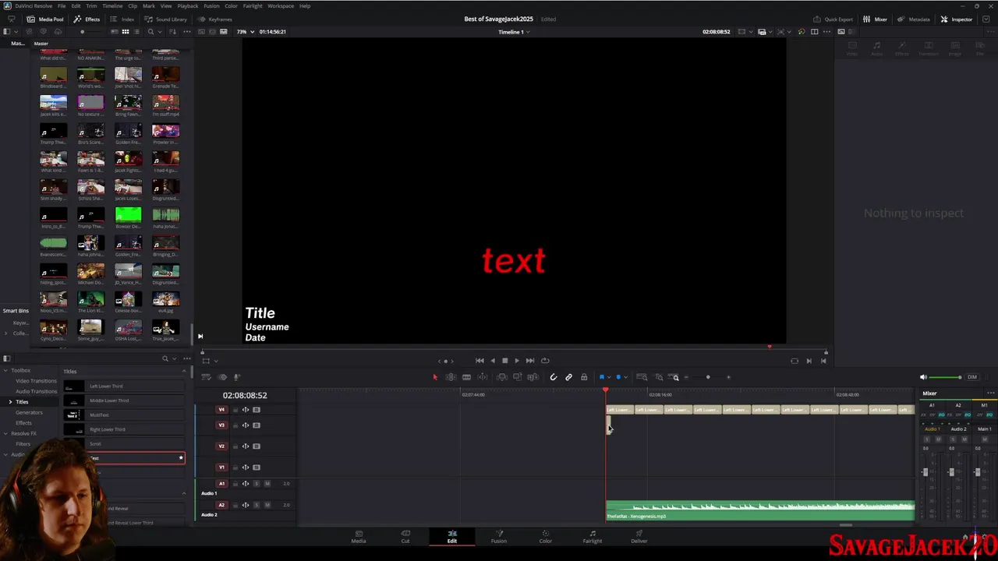Mute track A1 with M button
This screenshot has height=561, width=998.
267,484
